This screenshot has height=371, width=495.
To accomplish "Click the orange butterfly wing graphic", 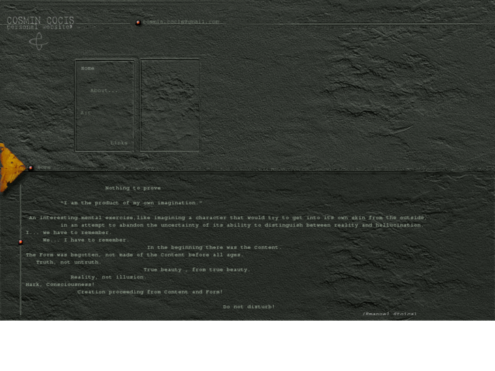I will [12, 167].
